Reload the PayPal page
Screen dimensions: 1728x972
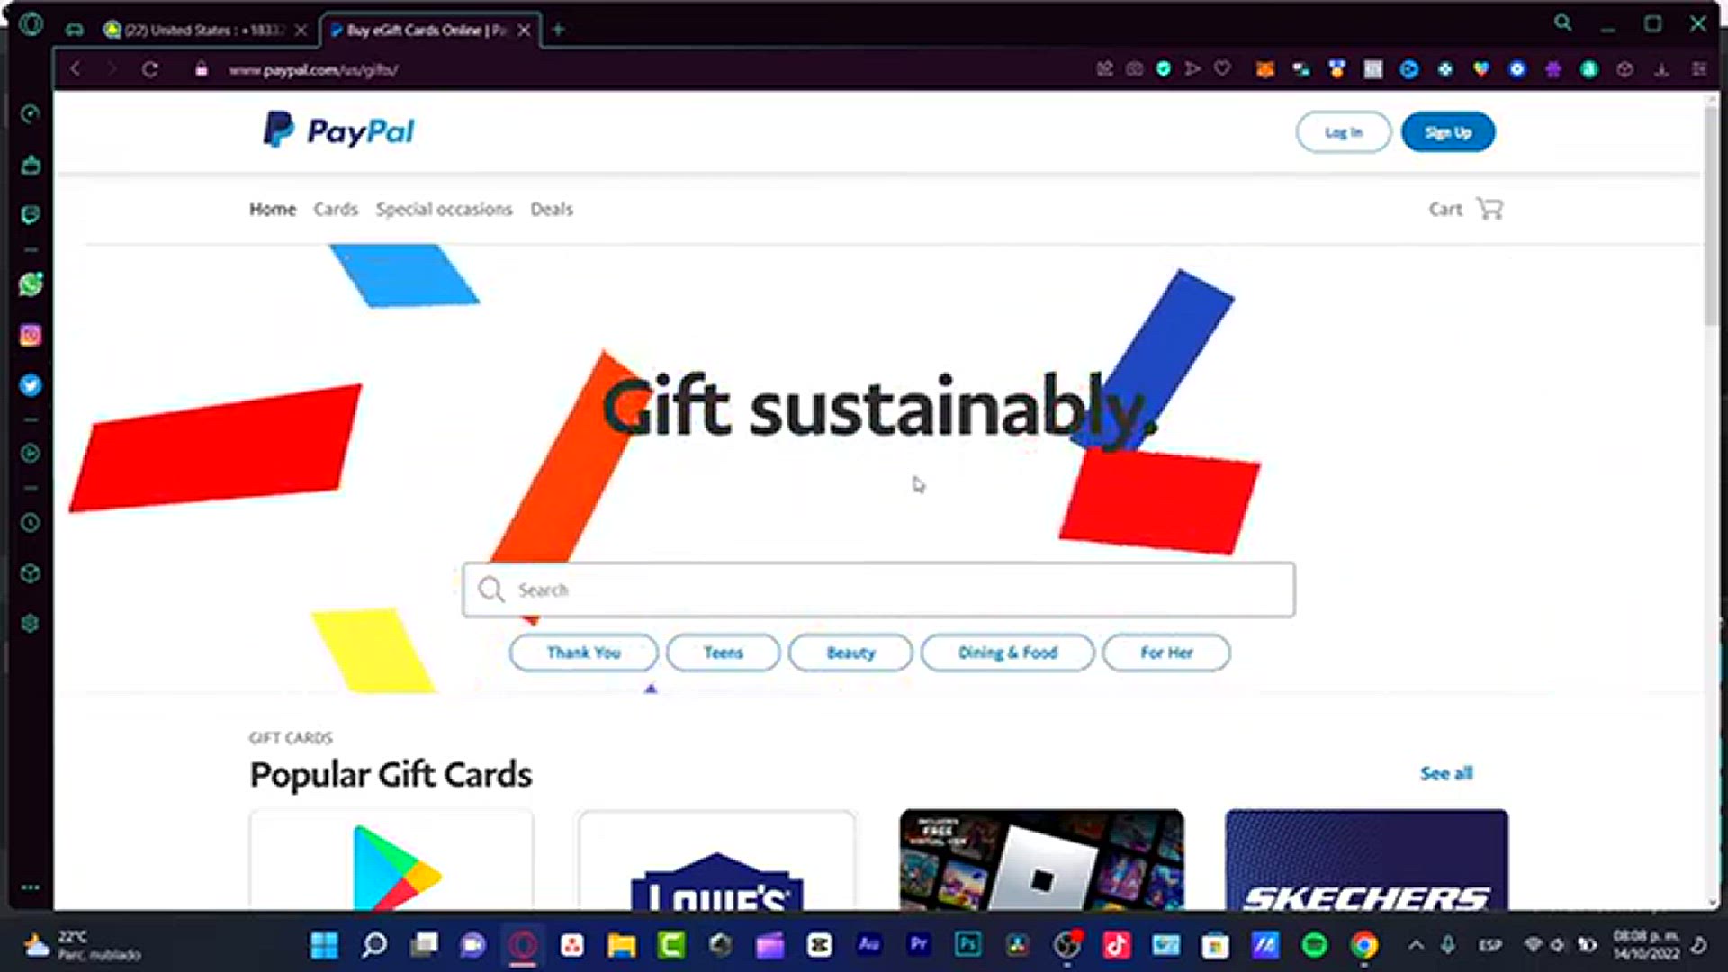pyautogui.click(x=150, y=69)
